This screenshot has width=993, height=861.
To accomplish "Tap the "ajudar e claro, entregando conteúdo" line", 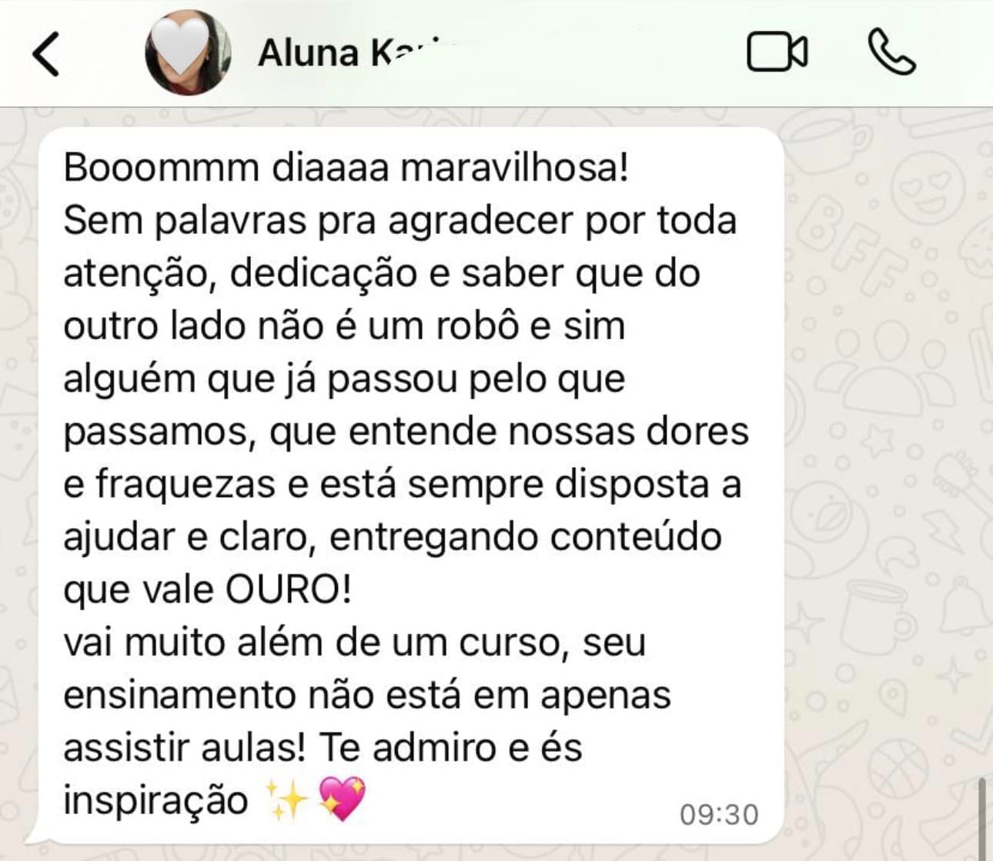I will [393, 537].
